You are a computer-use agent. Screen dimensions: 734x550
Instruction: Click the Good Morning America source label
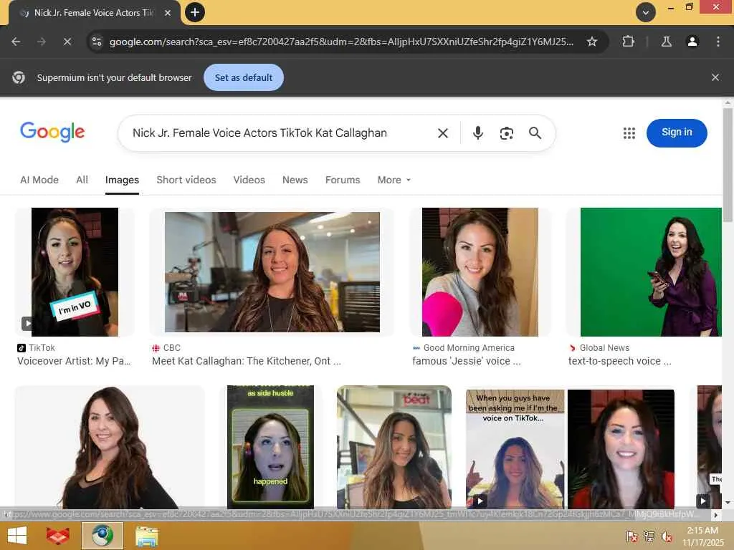(469, 348)
